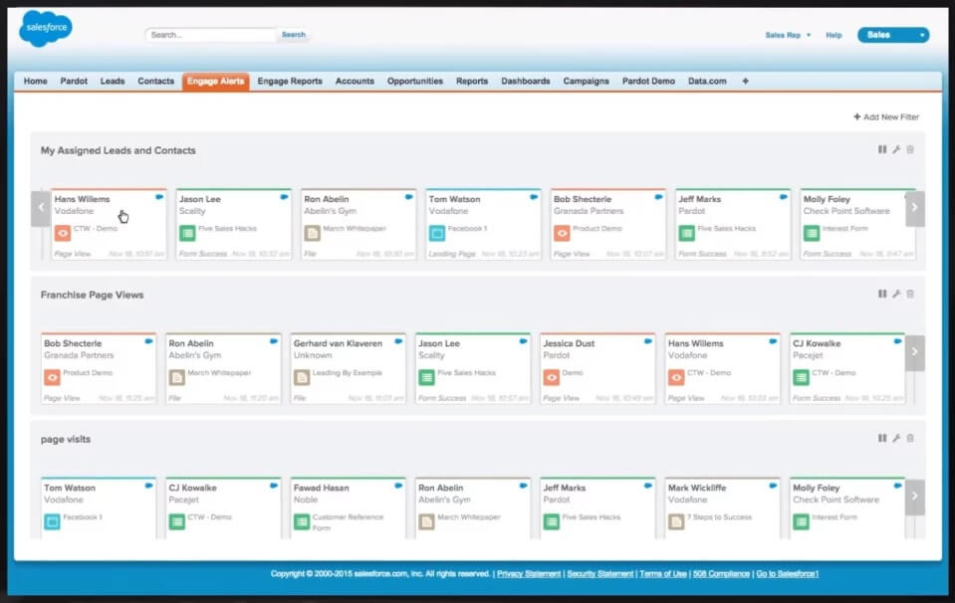Image resolution: width=955 pixels, height=603 pixels.
Task: Click inside the search input field
Action: coord(209,33)
